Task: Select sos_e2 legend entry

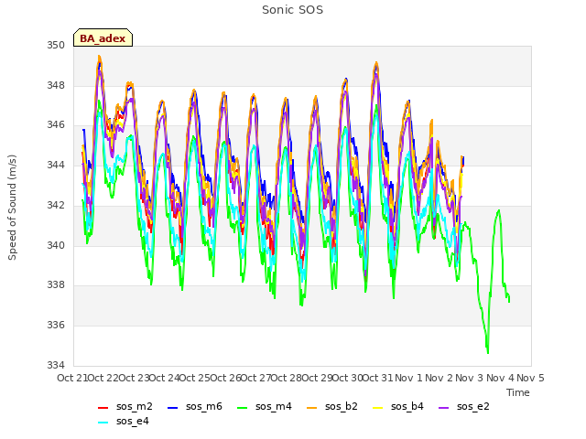Action: pos(464,406)
